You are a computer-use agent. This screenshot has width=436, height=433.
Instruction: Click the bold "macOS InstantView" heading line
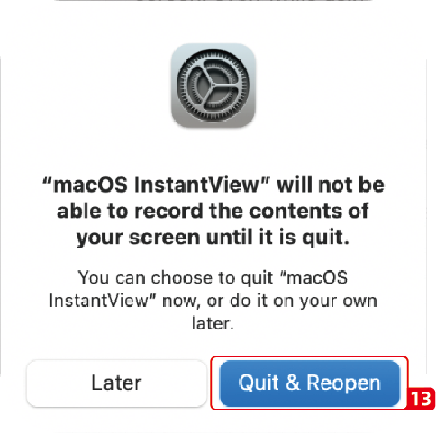[213, 185]
